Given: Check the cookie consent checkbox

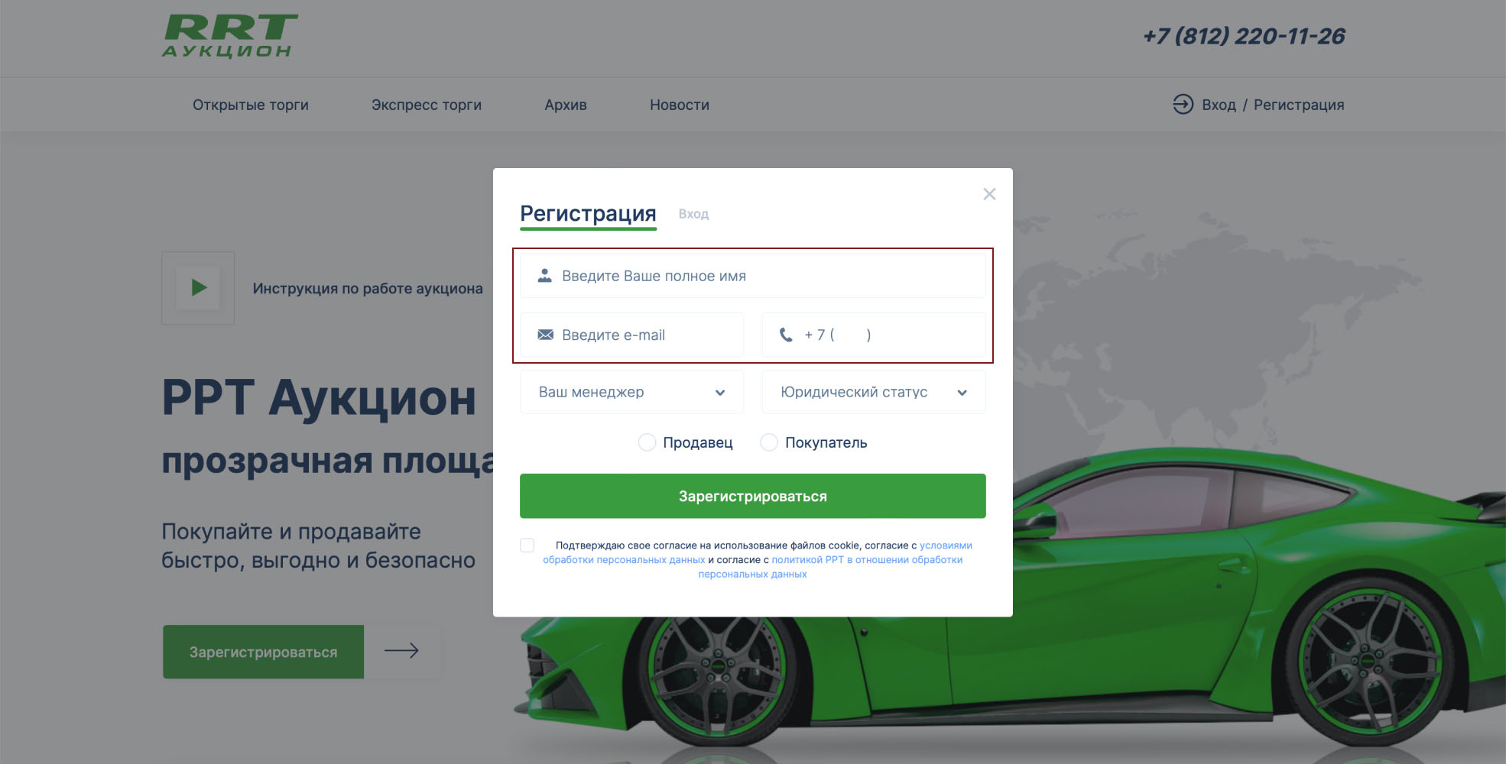Looking at the screenshot, I should coord(527,545).
